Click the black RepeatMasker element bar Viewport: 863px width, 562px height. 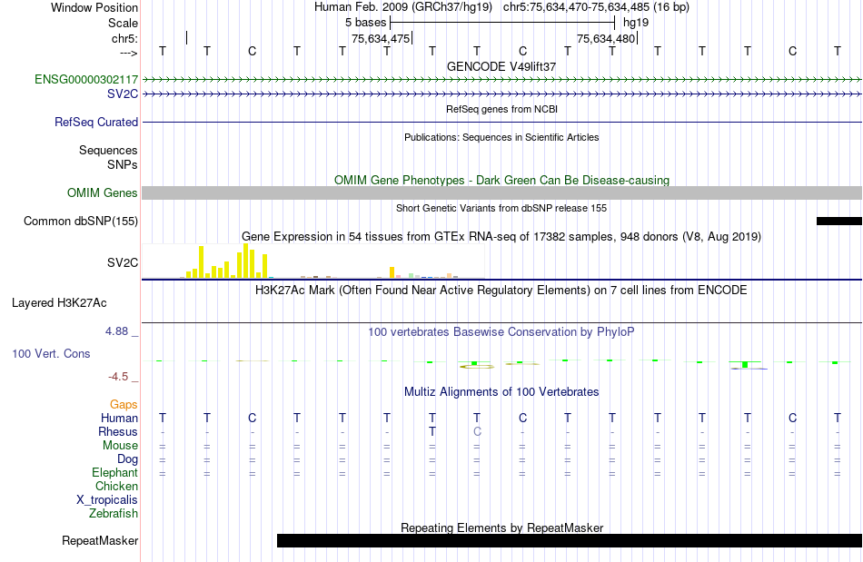569,540
